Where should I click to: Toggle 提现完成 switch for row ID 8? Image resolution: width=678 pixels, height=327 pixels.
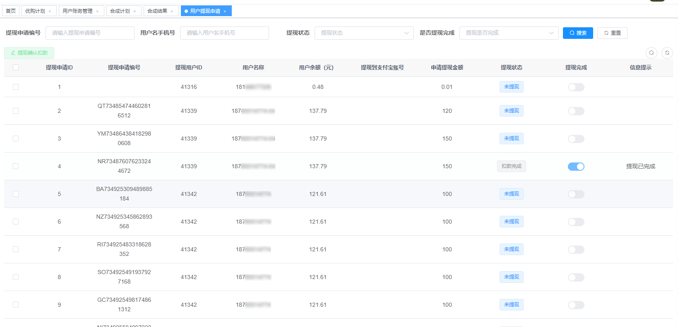[576, 277]
